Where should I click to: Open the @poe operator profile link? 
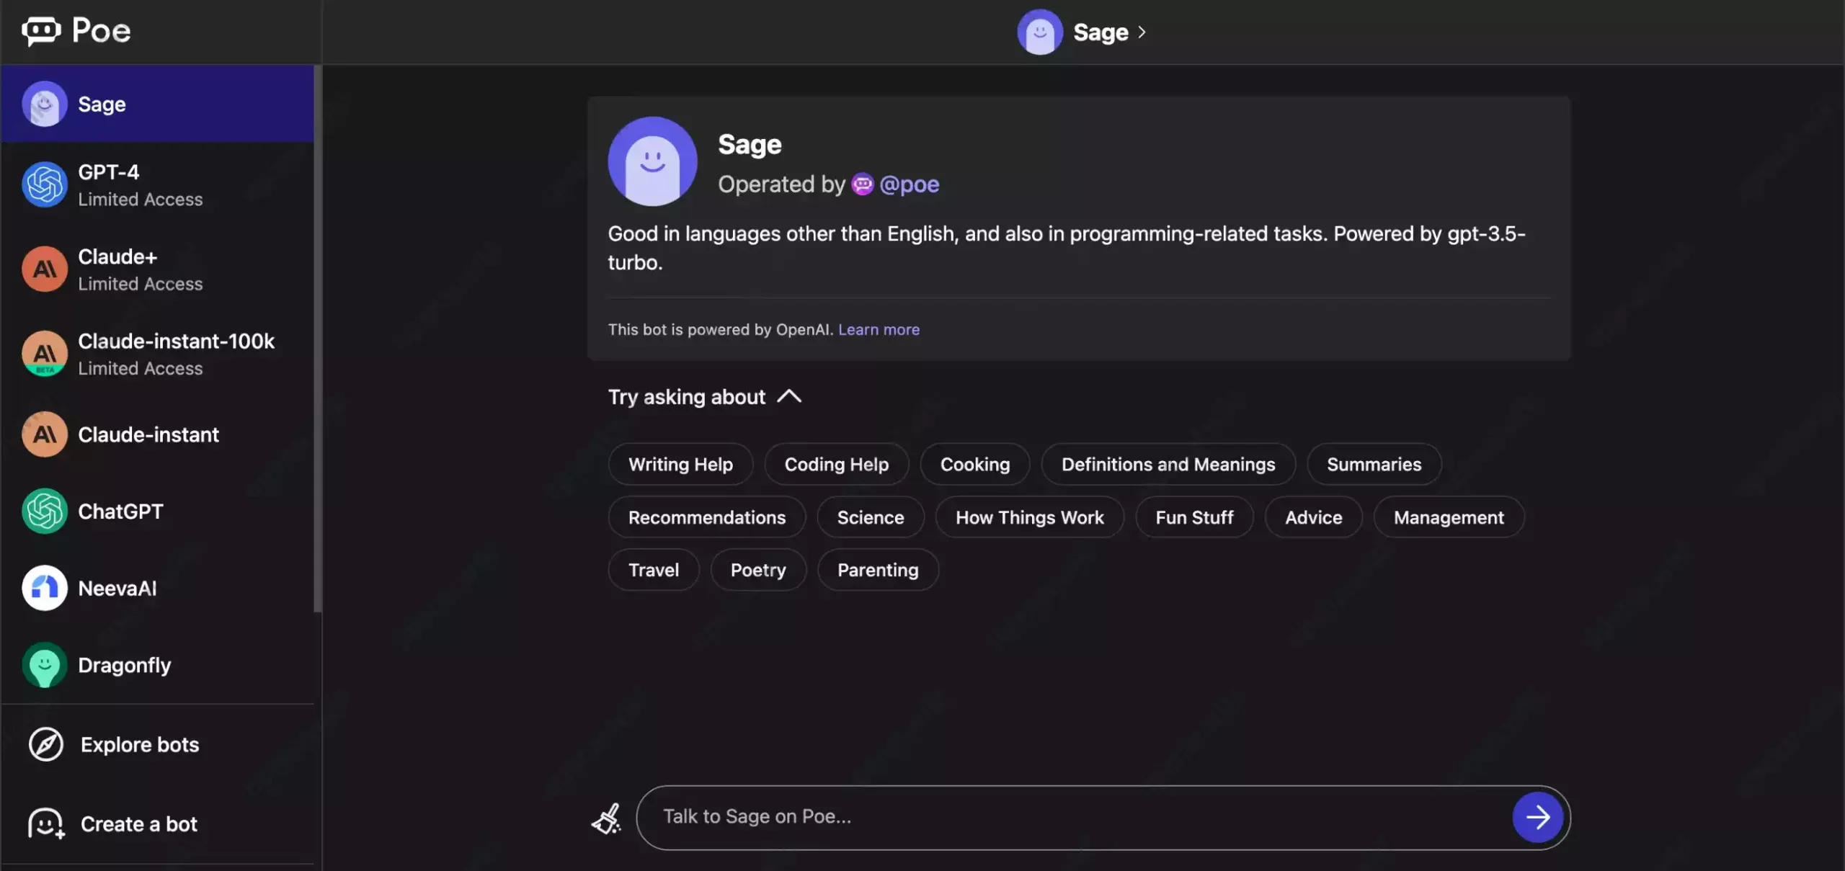click(909, 184)
